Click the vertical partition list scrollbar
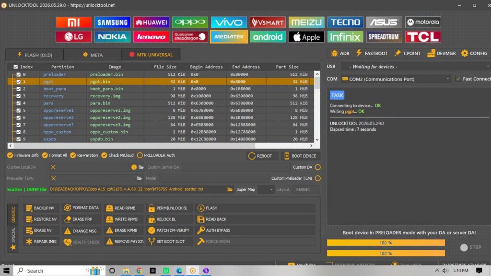This screenshot has width=491, height=276. pyautogui.click(x=317, y=83)
